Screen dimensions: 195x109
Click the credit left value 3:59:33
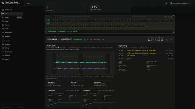(159, 40)
